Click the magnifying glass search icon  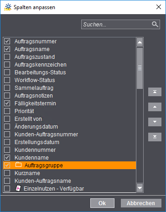tap(155, 24)
